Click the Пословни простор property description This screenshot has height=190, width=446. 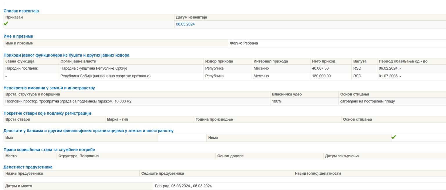pos(68,102)
